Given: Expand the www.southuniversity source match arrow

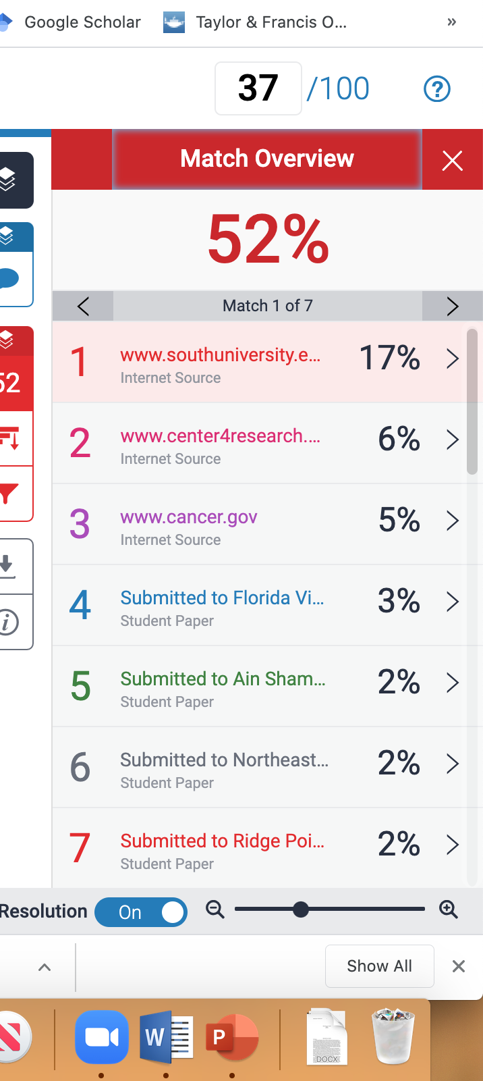Looking at the screenshot, I should [453, 359].
